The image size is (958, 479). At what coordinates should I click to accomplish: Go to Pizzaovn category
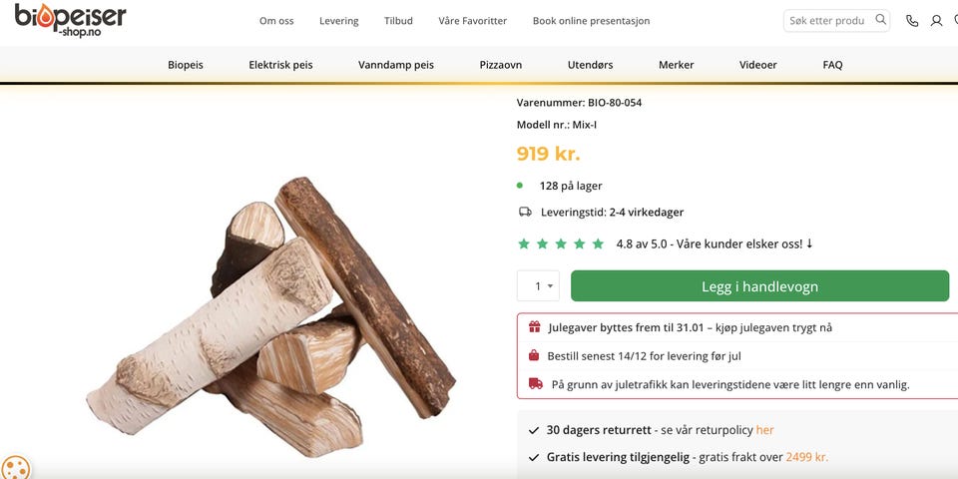pyautogui.click(x=500, y=65)
